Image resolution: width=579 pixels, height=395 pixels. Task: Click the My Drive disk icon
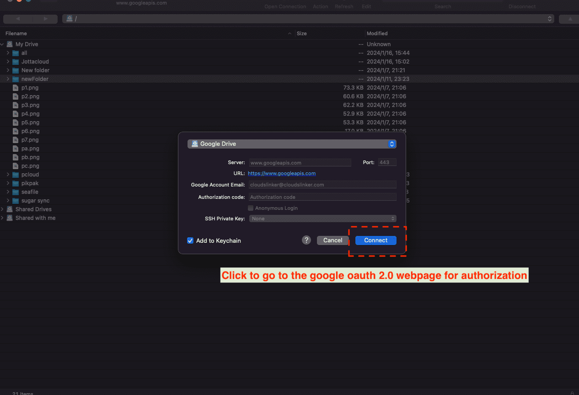(x=10, y=44)
